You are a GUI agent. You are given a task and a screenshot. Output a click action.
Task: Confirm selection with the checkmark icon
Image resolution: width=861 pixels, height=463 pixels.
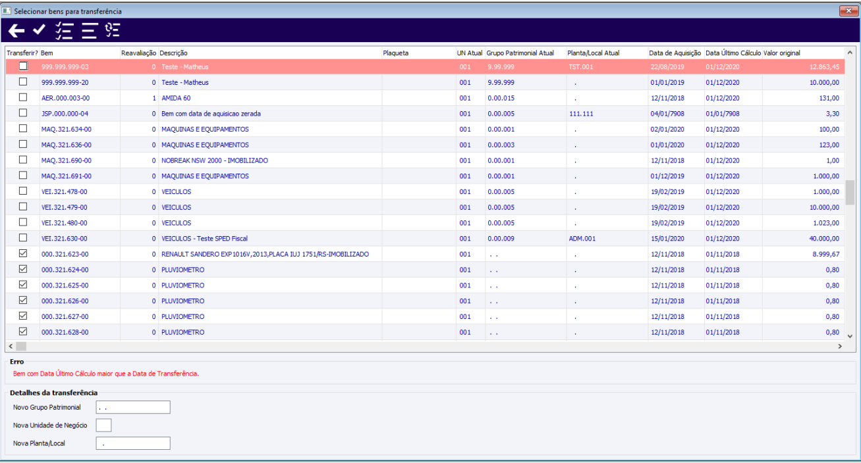tap(39, 30)
